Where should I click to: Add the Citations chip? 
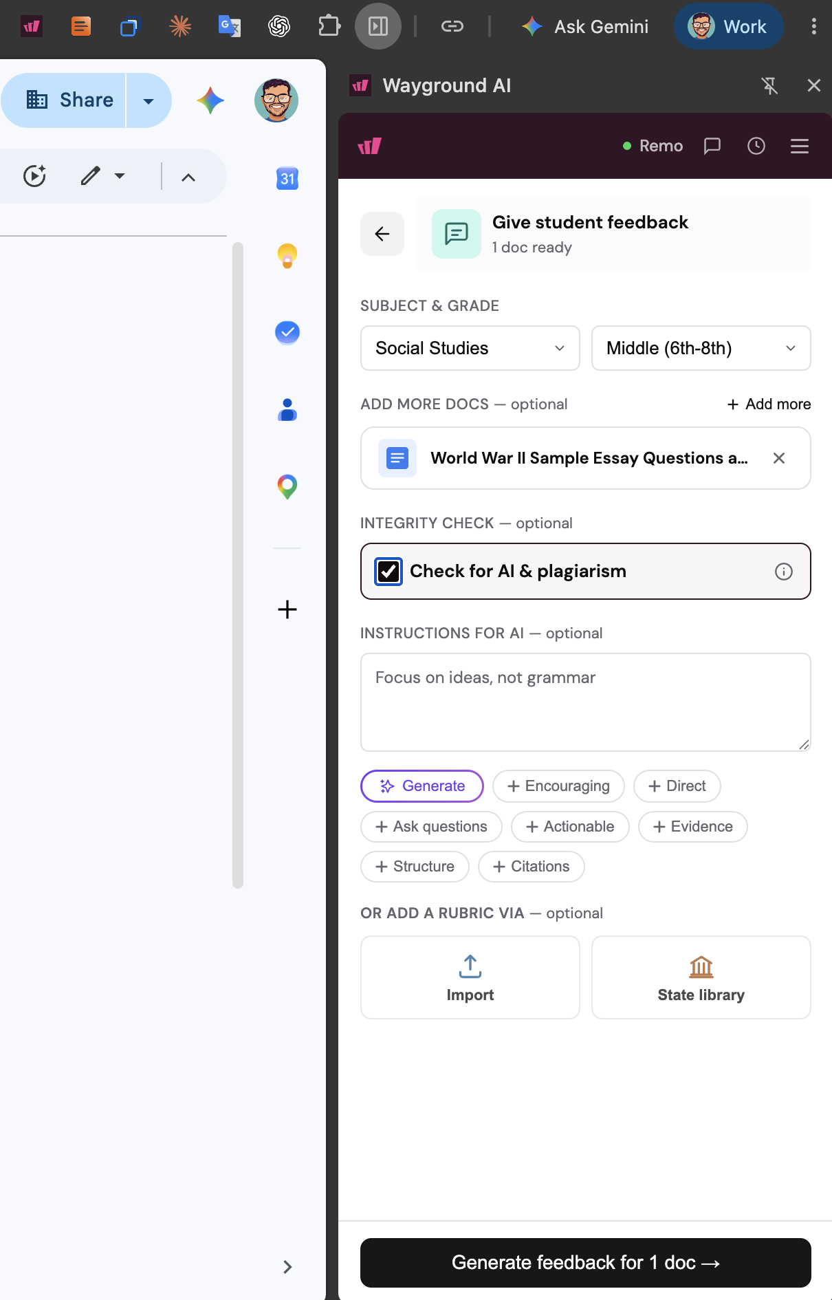532,867
